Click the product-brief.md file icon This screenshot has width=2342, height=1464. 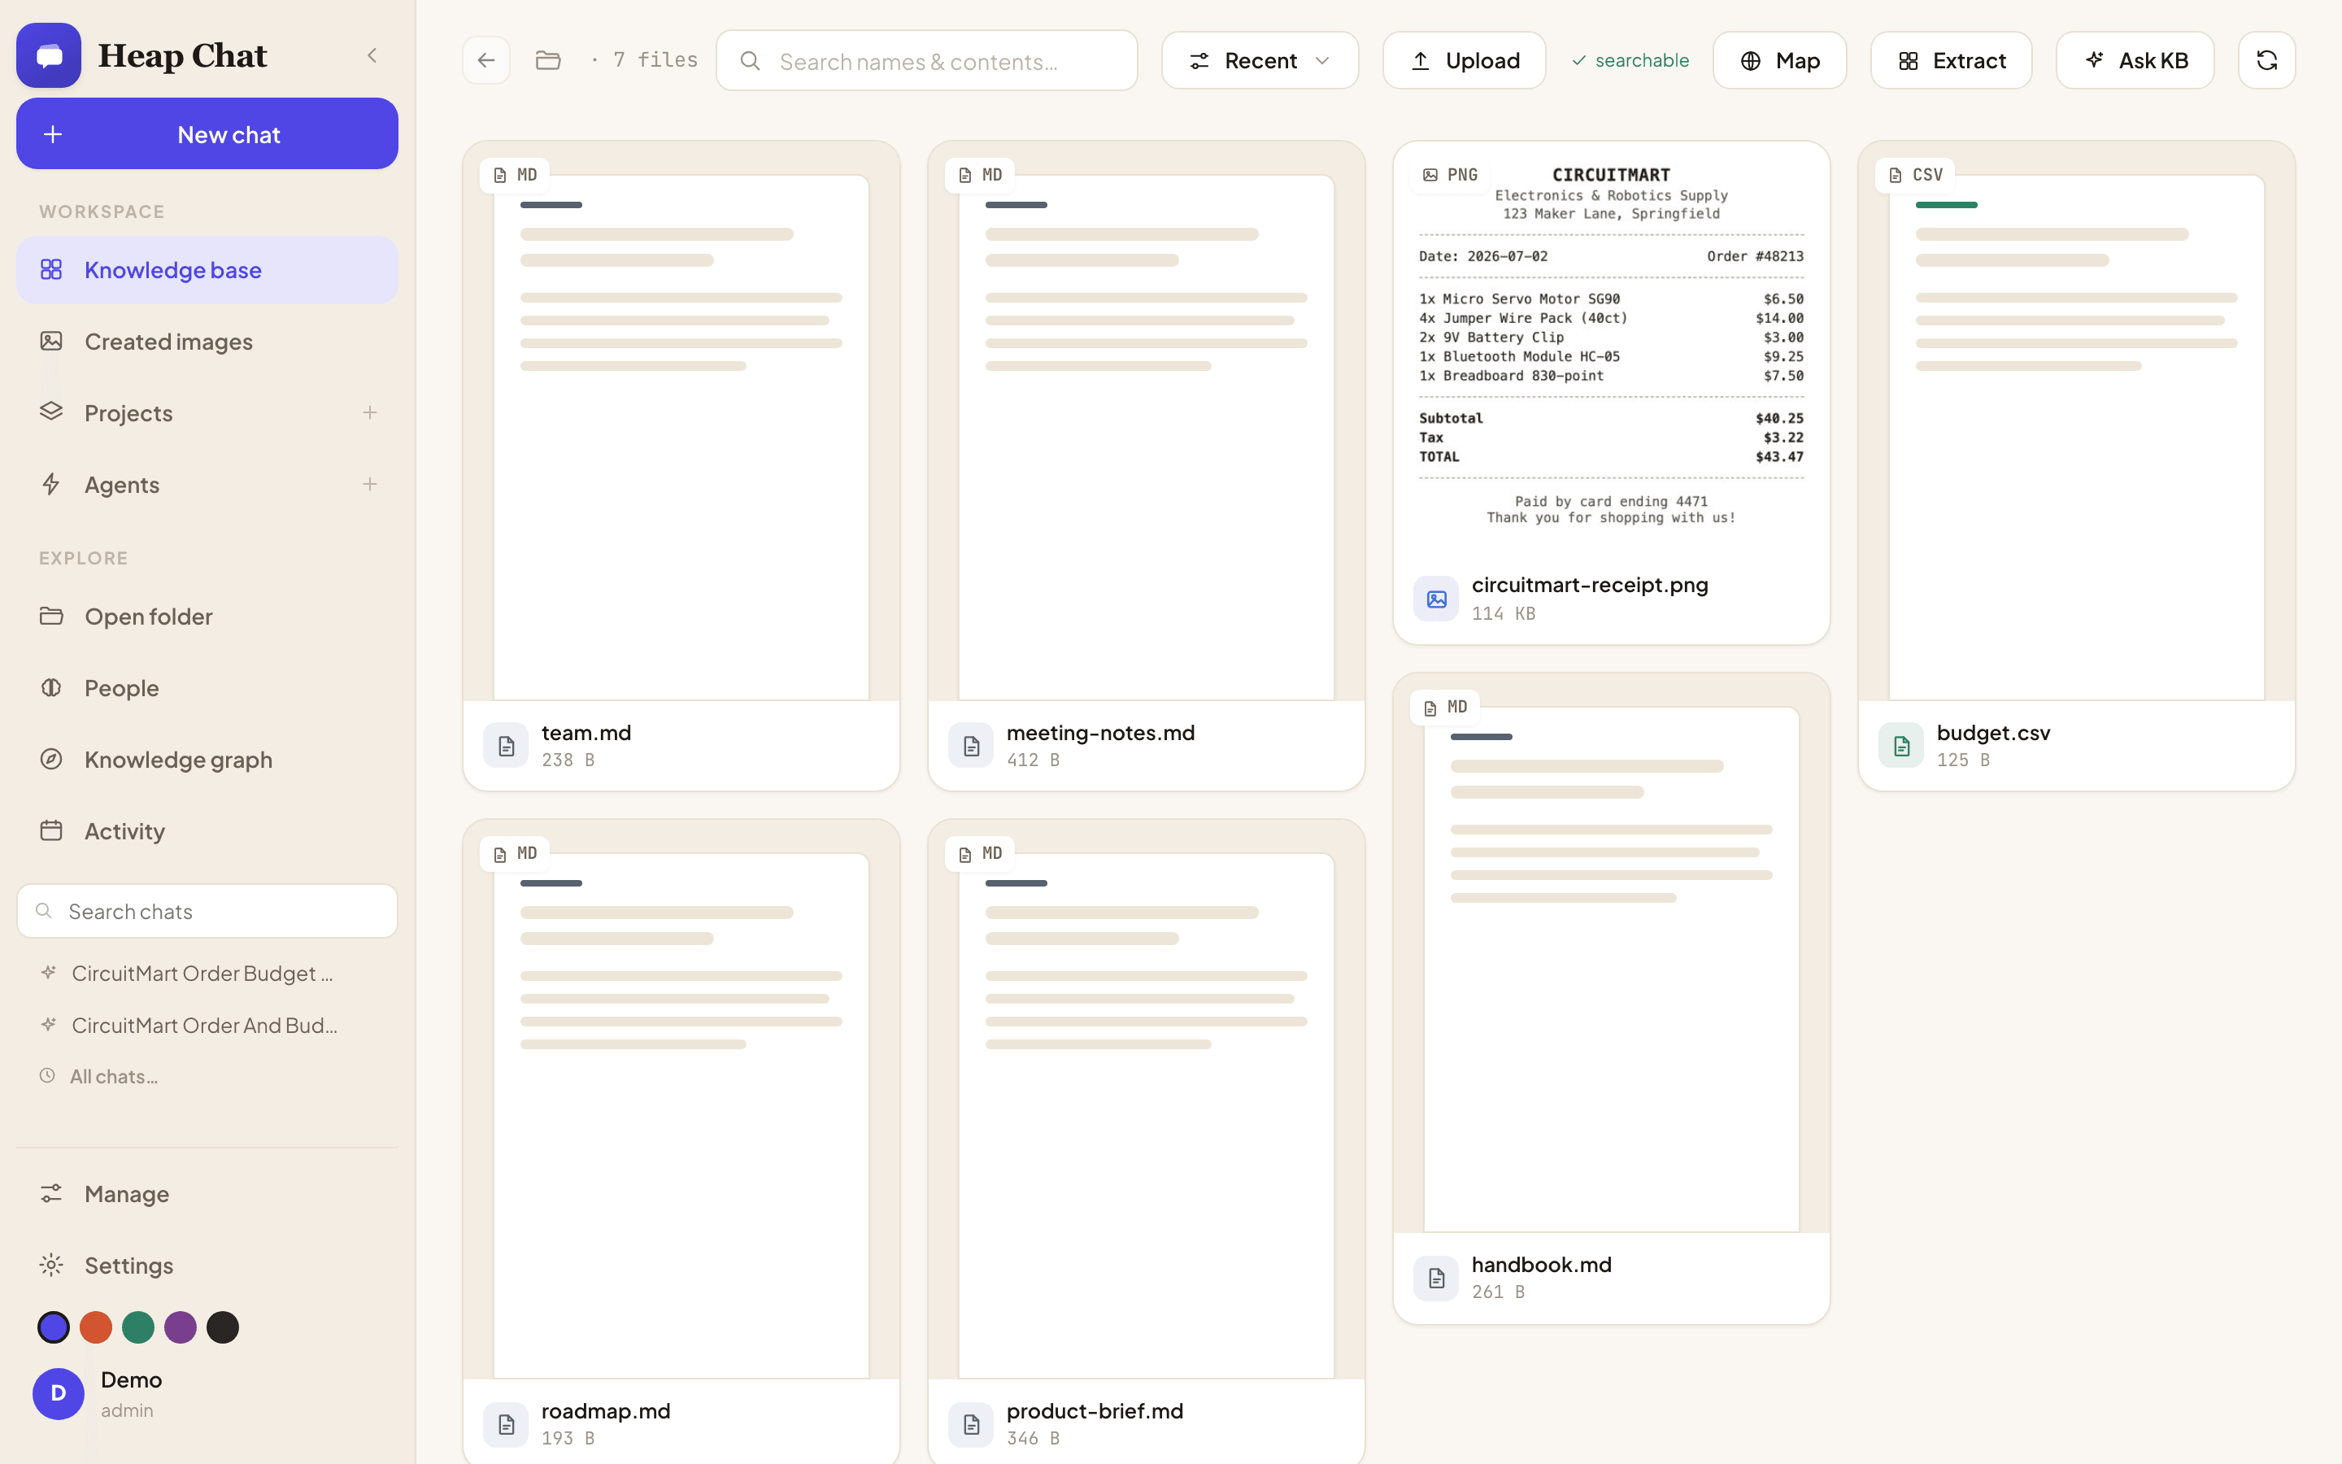point(971,1424)
